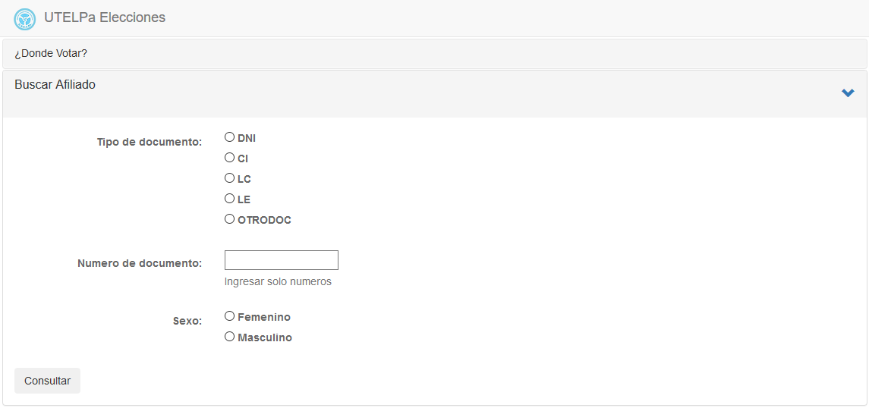The height and width of the screenshot is (408, 869).
Task: Click the Buscar Afiliado panel title
Action: [55, 85]
